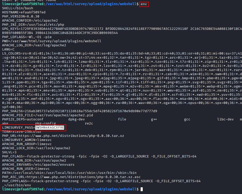Click the PATH variable line

[x=69, y=173]
